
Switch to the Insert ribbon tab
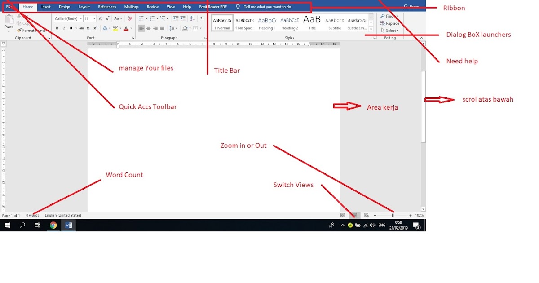46,7
